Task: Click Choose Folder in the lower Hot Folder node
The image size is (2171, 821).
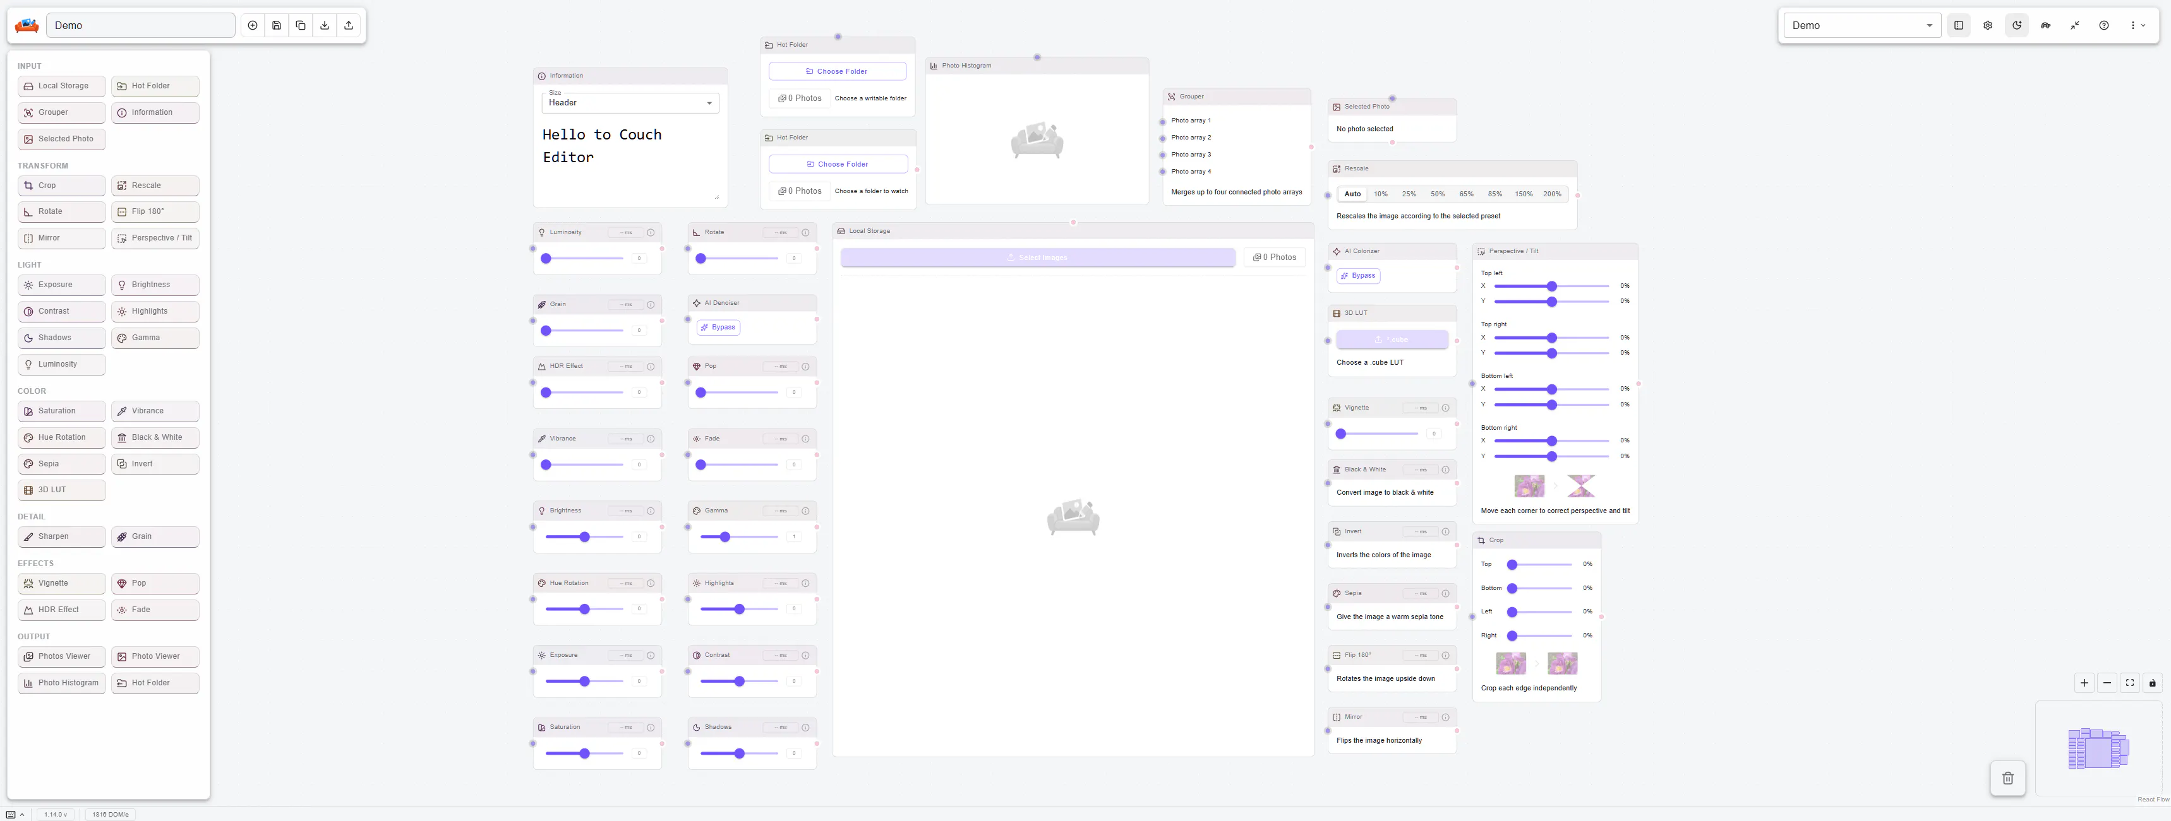Action: pyautogui.click(x=839, y=164)
